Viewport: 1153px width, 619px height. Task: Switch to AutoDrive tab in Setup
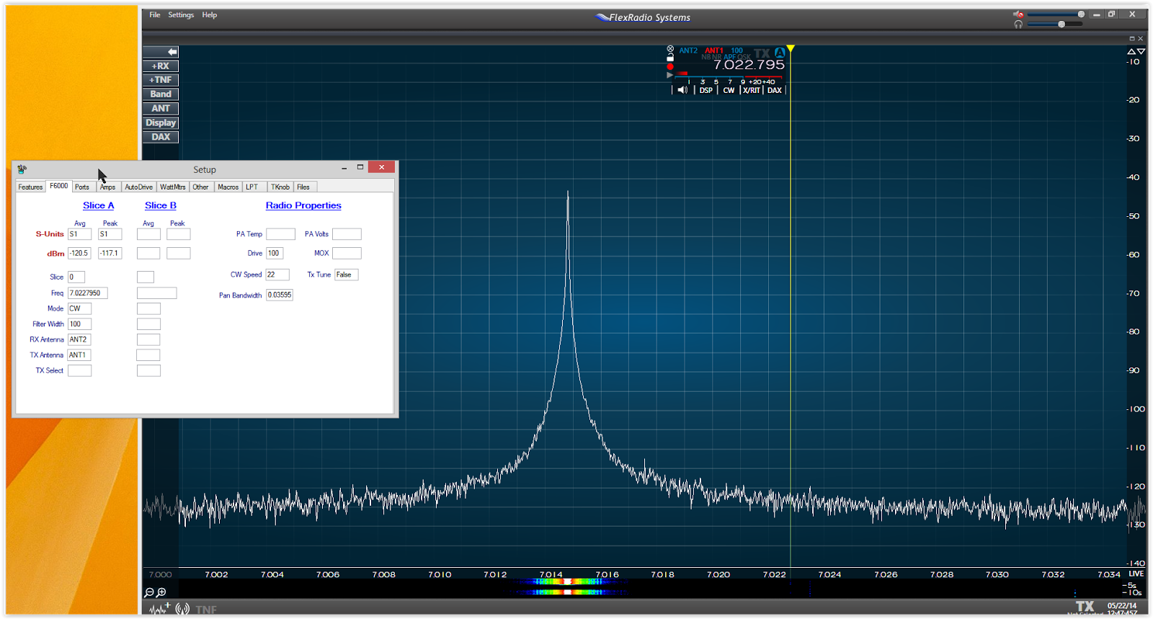[138, 187]
